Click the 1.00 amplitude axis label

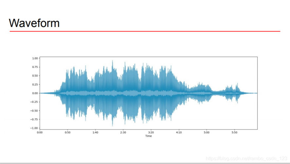tap(35, 58)
